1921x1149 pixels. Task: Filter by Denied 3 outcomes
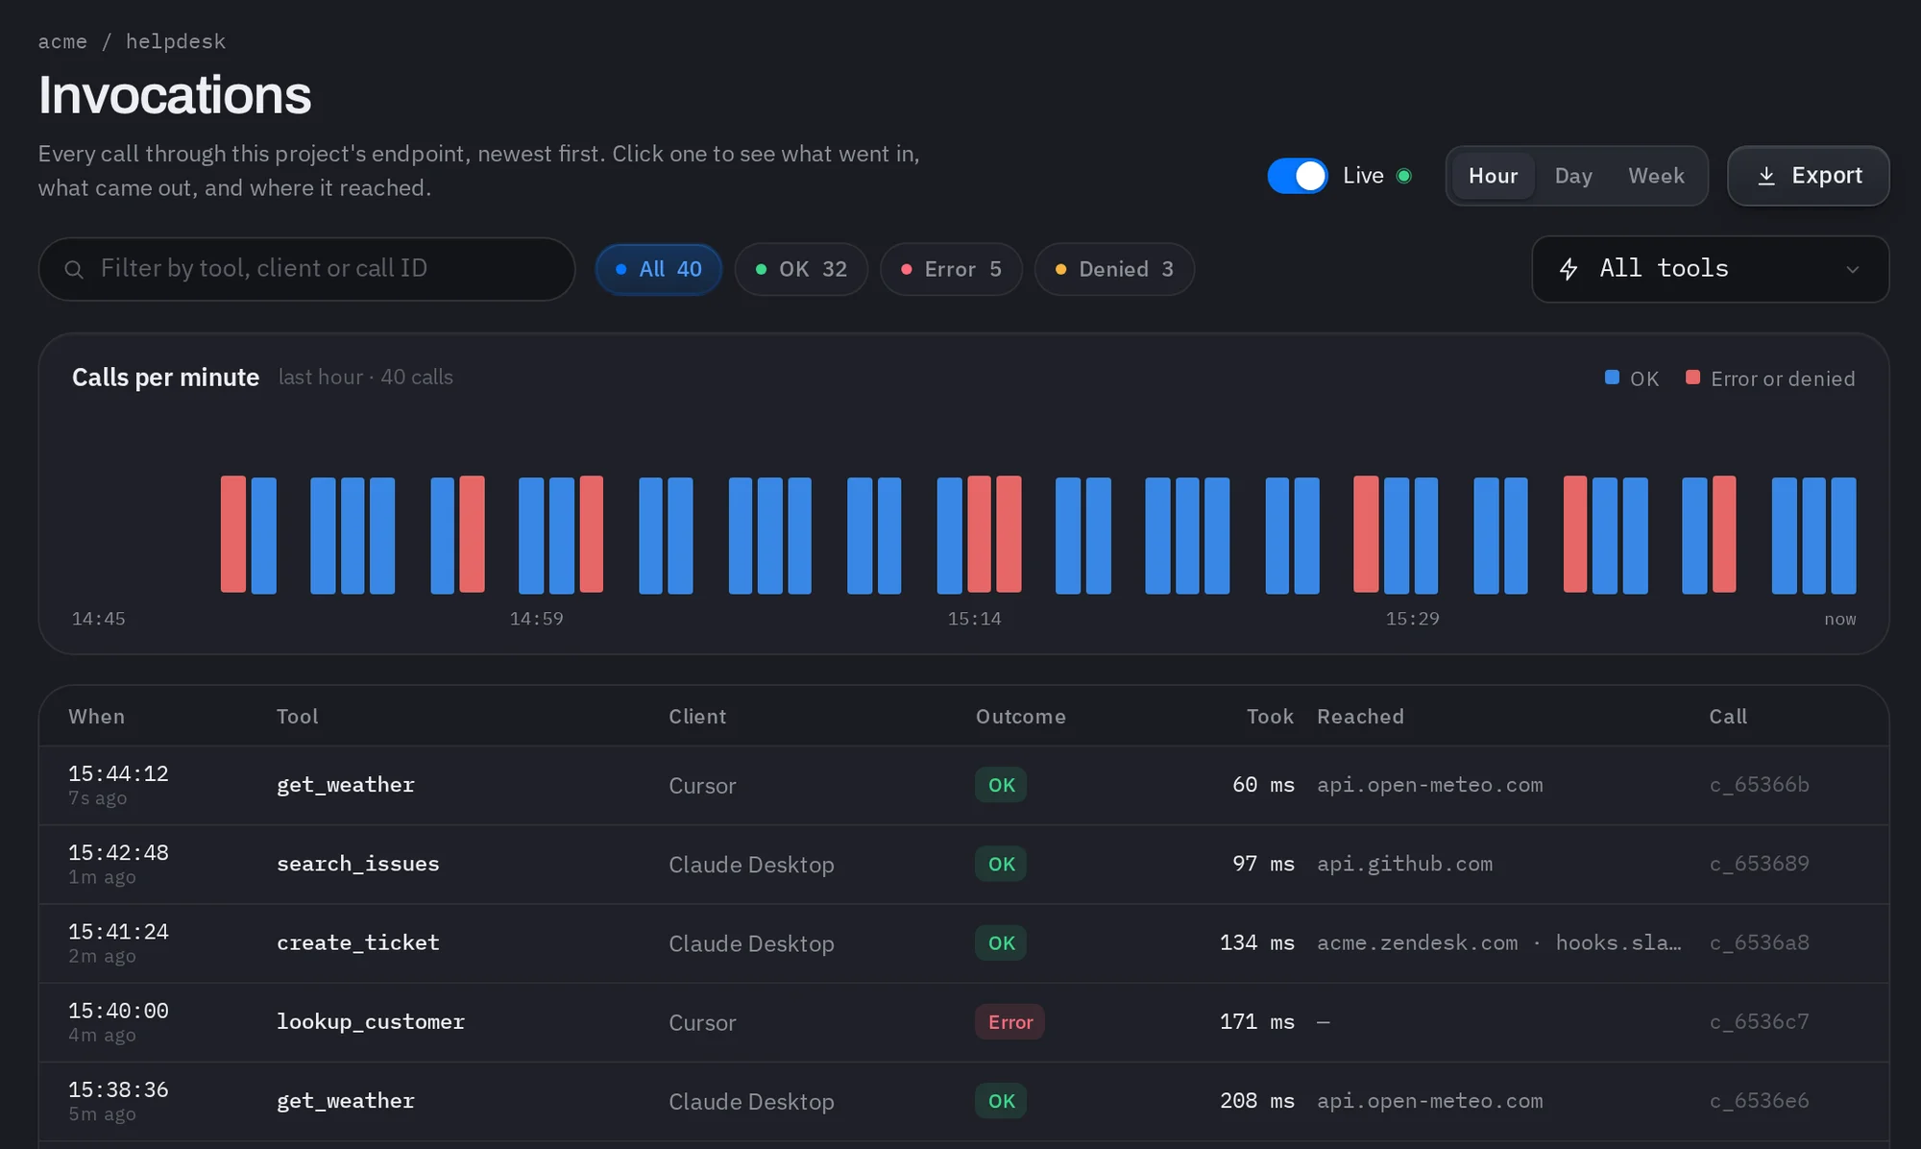click(1114, 269)
